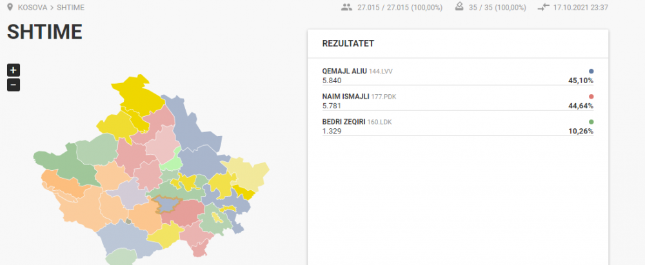Viewport: 645px width, 265px height.
Task: Click the ballot box polling stations icon
Action: coord(459,7)
